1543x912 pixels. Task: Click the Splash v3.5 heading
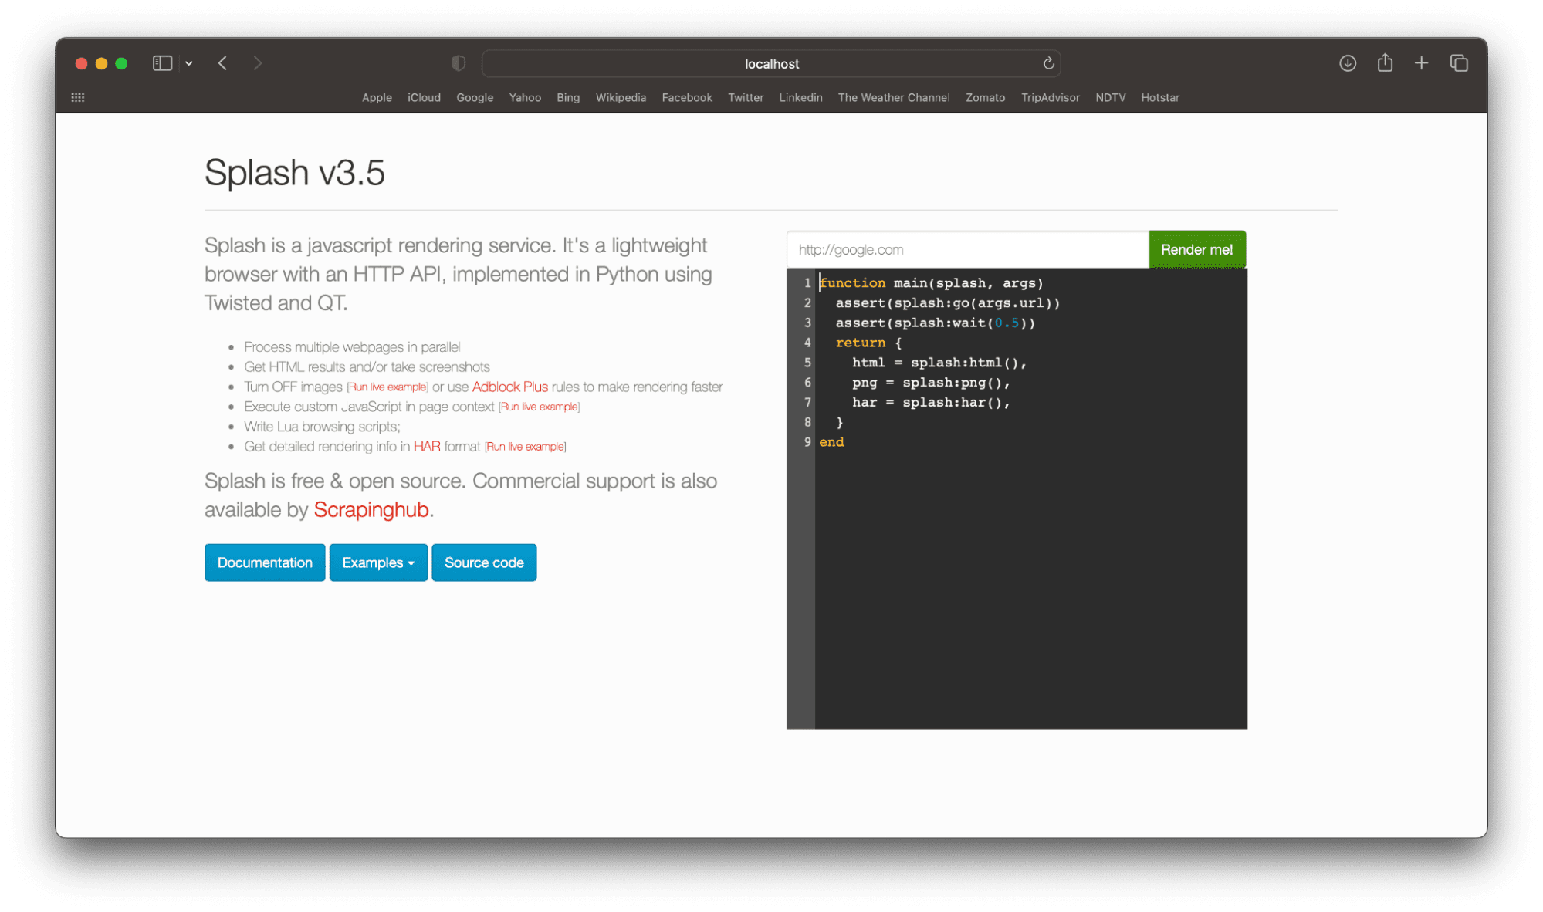point(294,172)
